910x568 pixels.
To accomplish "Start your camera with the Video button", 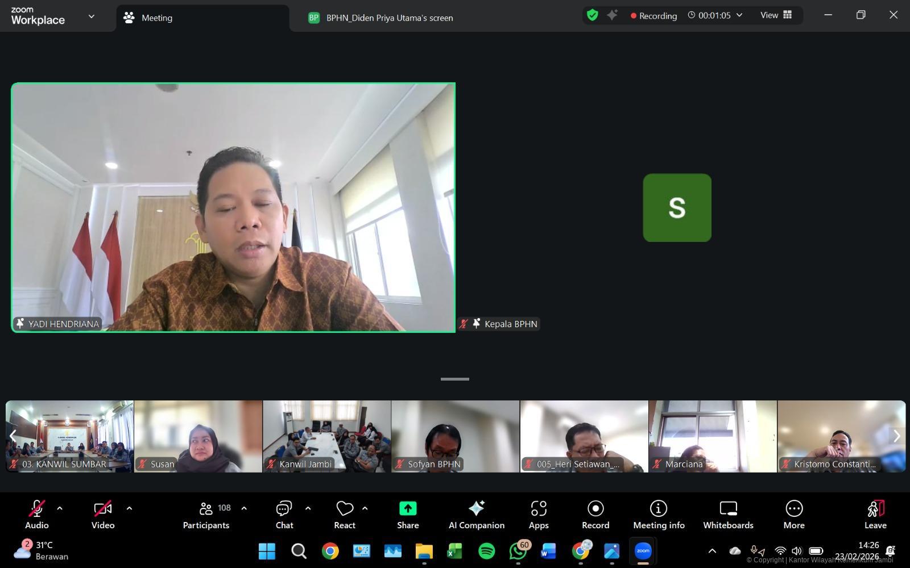I will click(x=102, y=514).
